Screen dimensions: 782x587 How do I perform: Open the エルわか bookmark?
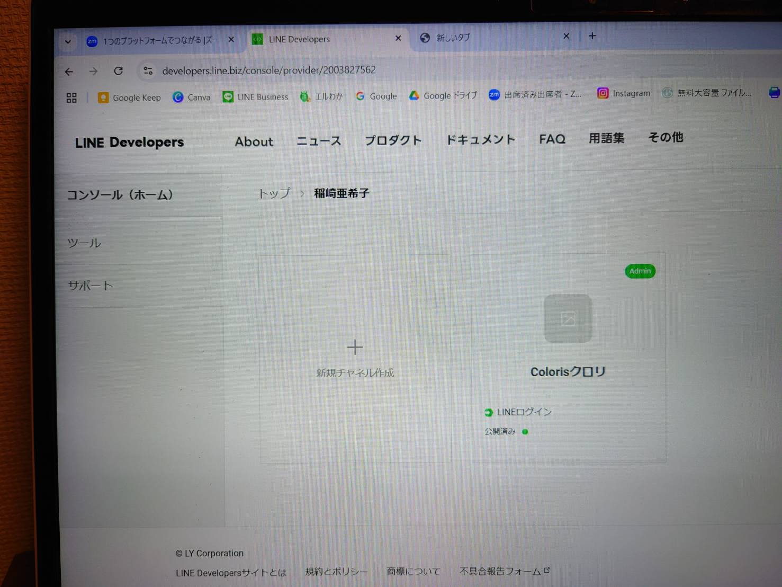tap(321, 96)
